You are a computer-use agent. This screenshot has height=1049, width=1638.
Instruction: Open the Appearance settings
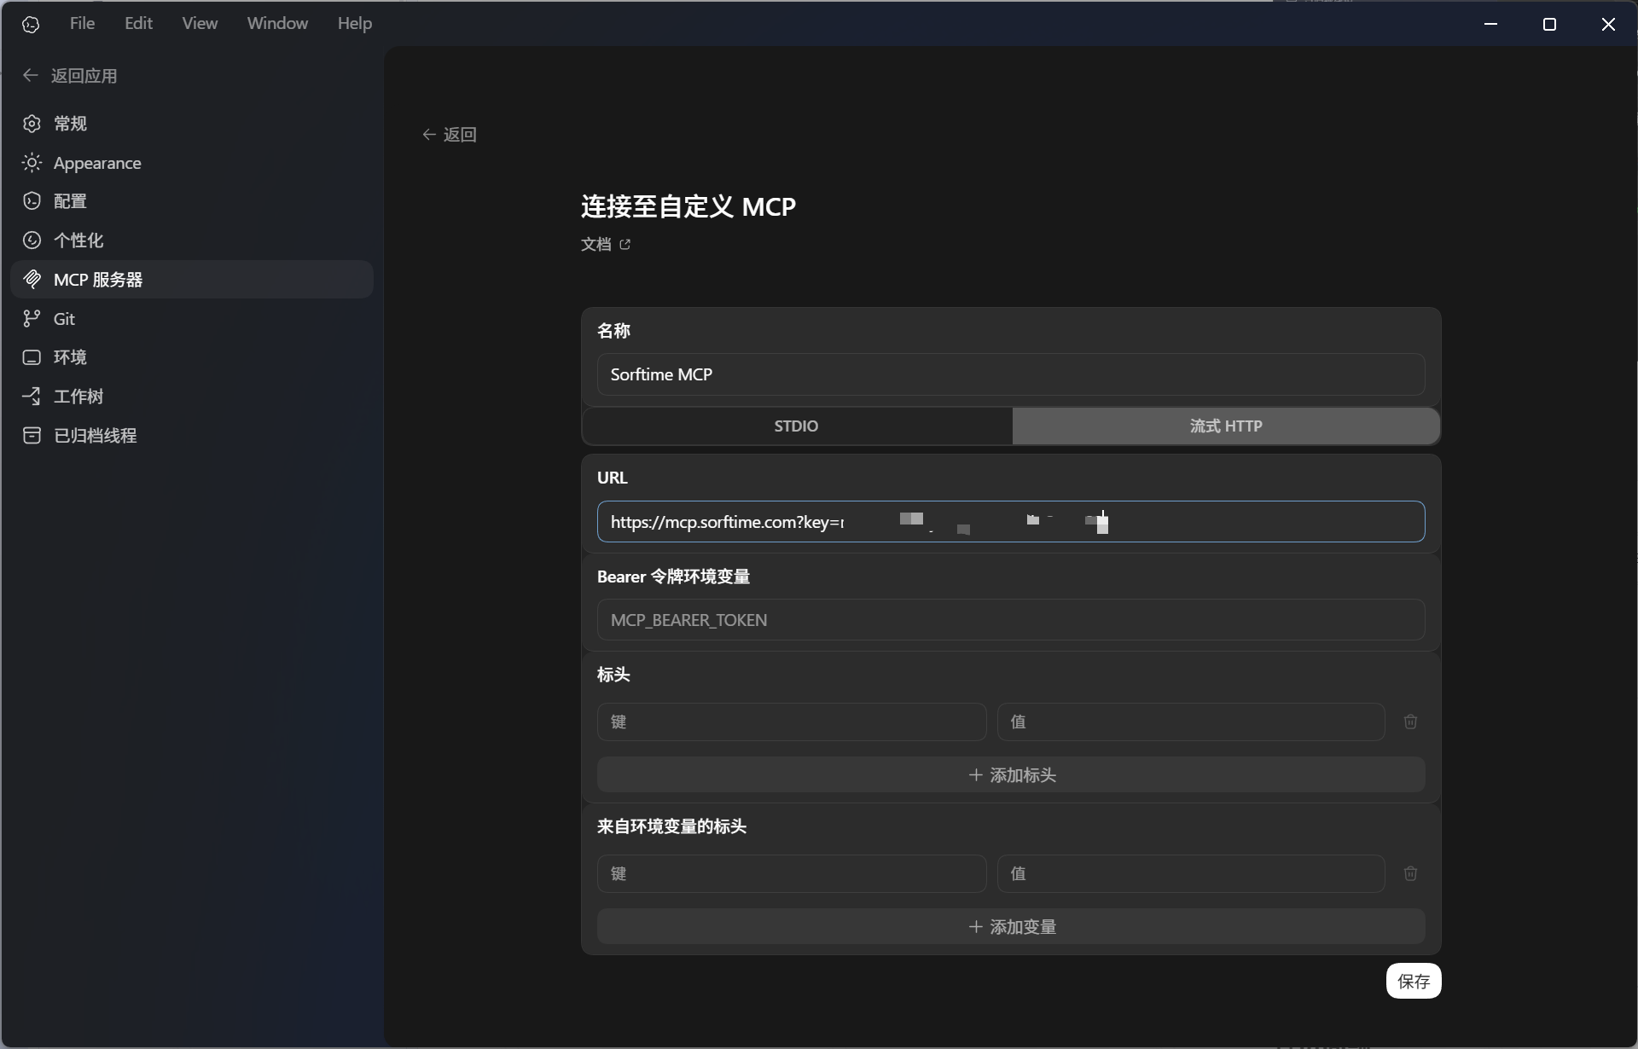point(97,163)
